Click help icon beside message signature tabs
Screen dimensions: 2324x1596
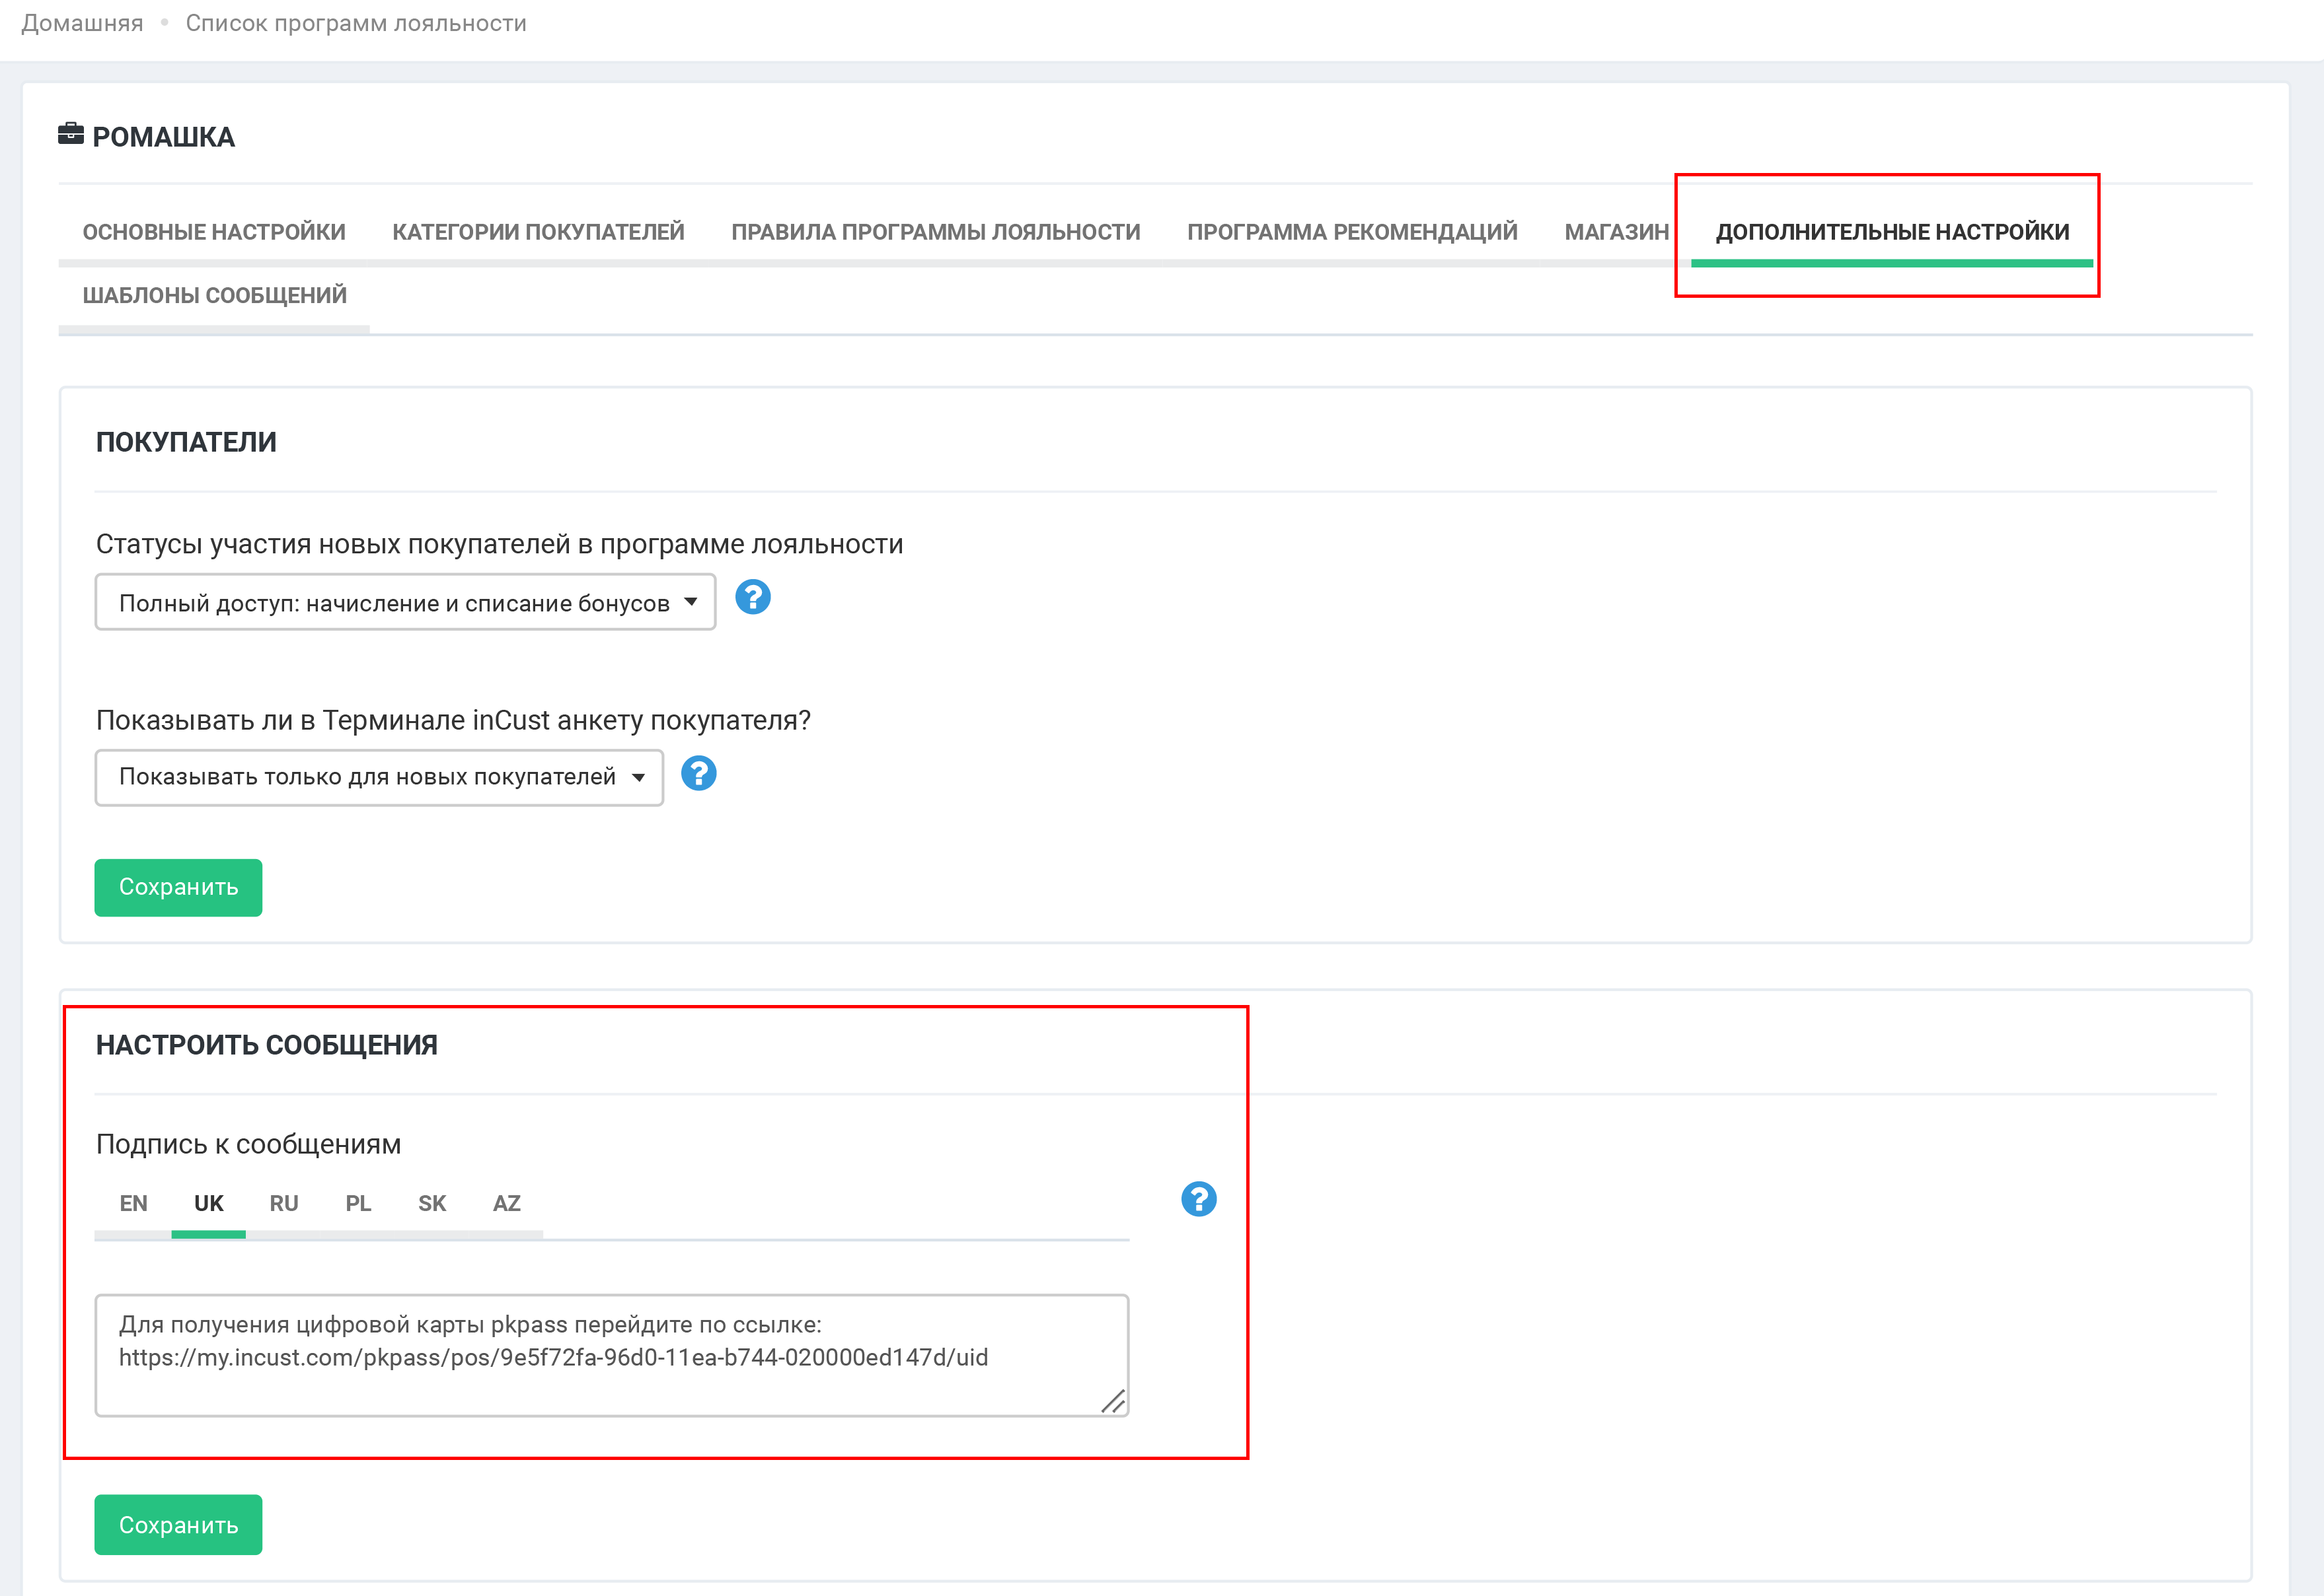click(1197, 1198)
